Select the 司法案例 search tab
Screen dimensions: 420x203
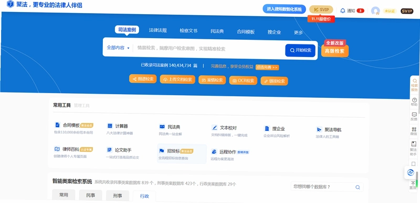coord(127,30)
